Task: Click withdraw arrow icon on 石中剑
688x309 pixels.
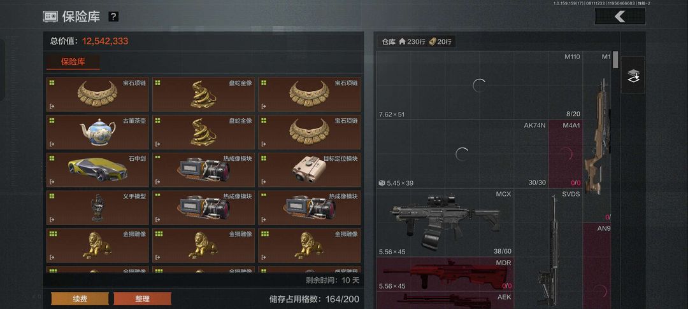Action: click(52, 182)
